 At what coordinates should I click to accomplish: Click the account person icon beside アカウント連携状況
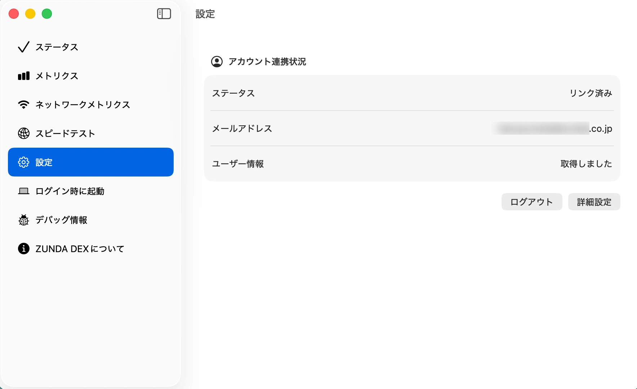pos(217,62)
